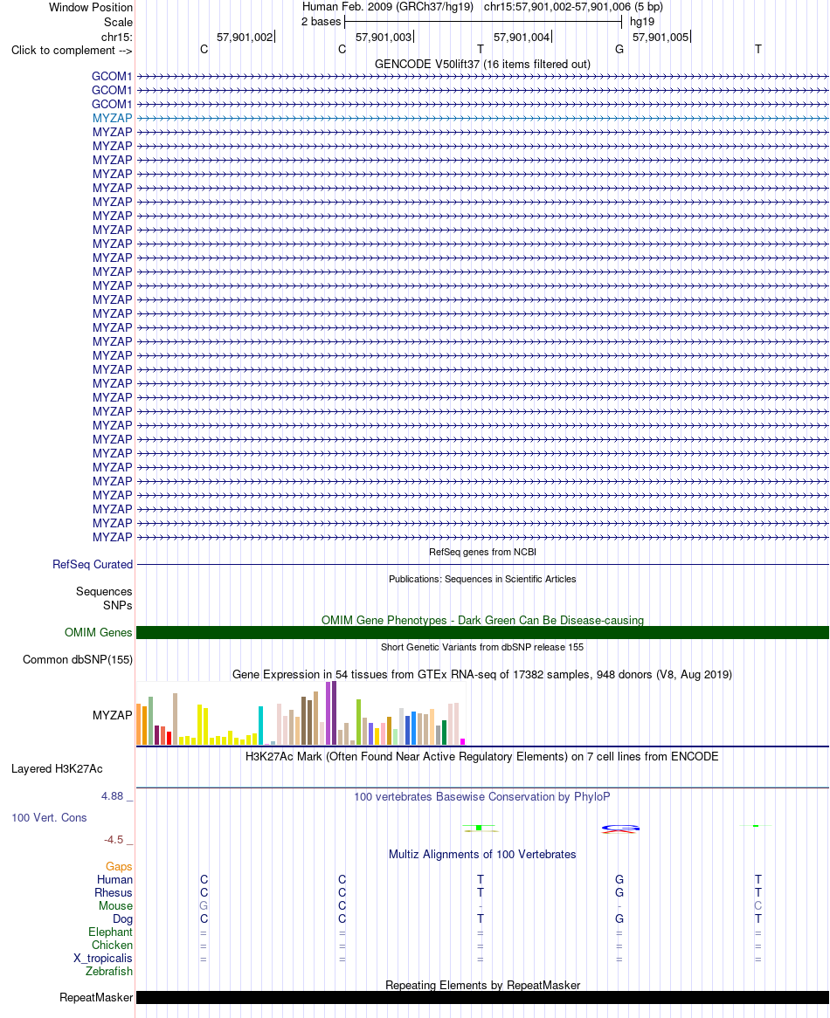Click the Dog species label
The width and height of the screenshot is (830, 1018).
pos(122,919)
